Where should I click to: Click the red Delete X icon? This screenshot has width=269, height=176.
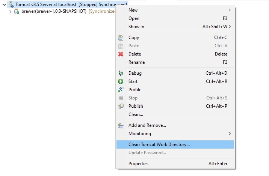point(121,54)
